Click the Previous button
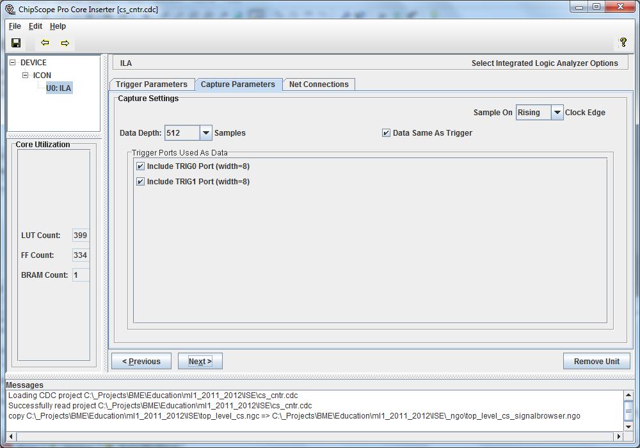 click(141, 361)
